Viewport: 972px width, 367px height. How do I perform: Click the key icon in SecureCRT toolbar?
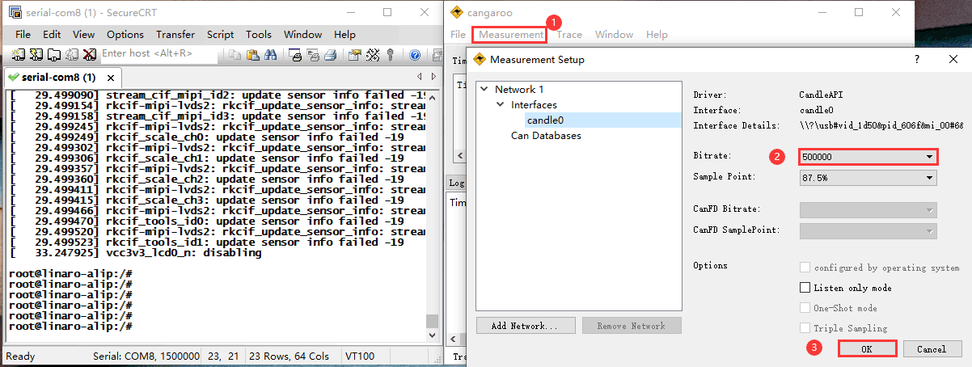[x=390, y=55]
